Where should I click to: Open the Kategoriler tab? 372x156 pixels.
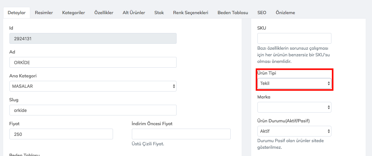pyautogui.click(x=74, y=13)
